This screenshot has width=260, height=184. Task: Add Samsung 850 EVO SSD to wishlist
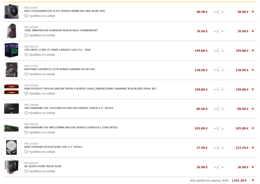(x=40, y=113)
